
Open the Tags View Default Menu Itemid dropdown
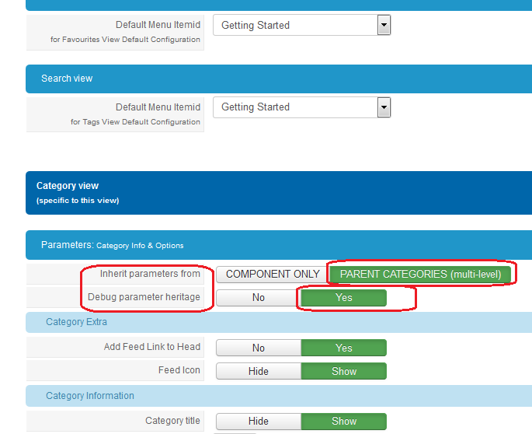(x=301, y=107)
